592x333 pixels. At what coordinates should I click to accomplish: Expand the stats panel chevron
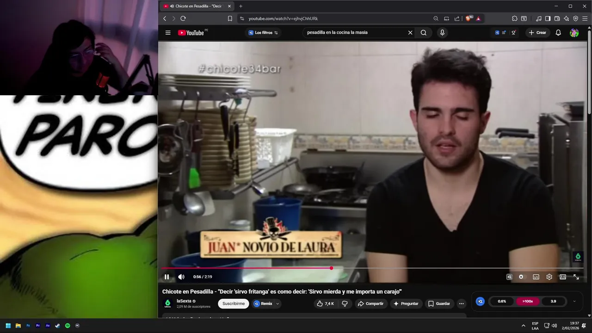click(x=574, y=302)
